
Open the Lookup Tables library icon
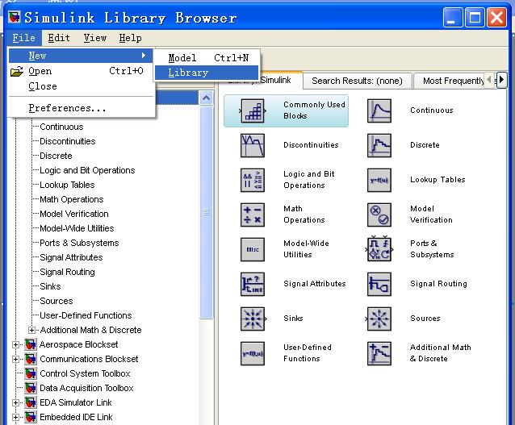coord(379,180)
